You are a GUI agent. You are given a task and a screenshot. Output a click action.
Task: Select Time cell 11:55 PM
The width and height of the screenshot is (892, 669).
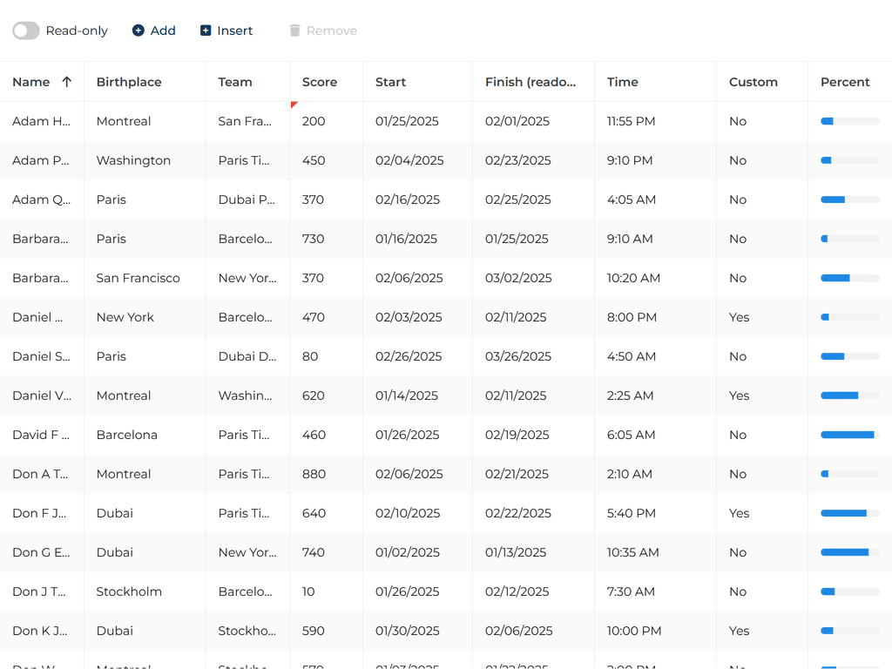[631, 121]
